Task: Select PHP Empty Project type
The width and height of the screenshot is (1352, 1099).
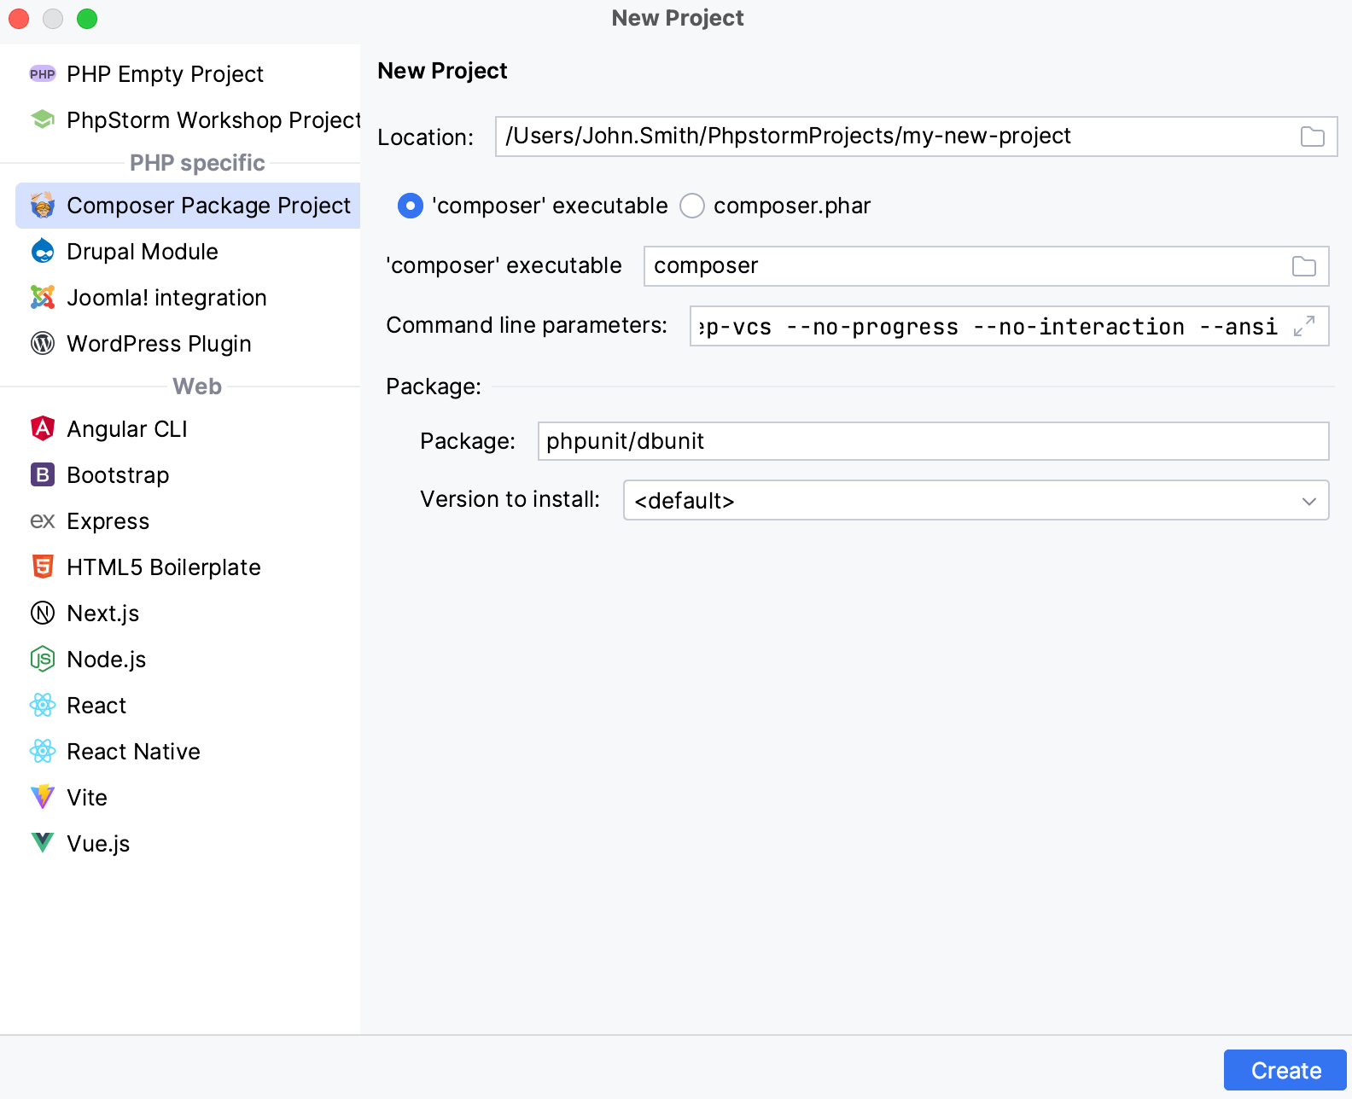Action: click(x=165, y=74)
